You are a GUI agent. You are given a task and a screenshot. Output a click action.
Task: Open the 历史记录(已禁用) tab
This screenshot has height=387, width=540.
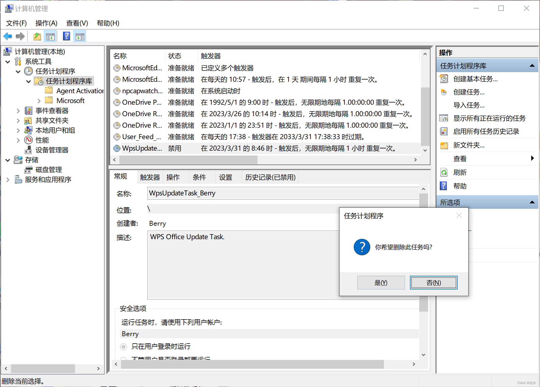pos(270,177)
